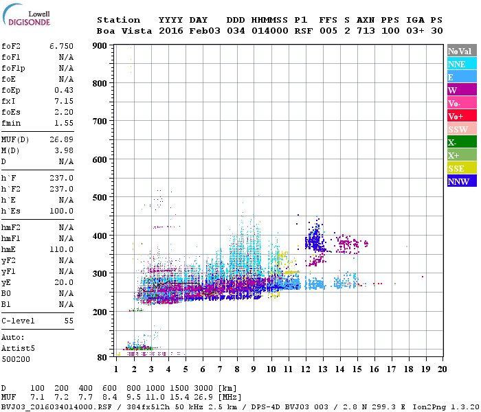Click the 014000 HHMMSS time value

point(269,31)
